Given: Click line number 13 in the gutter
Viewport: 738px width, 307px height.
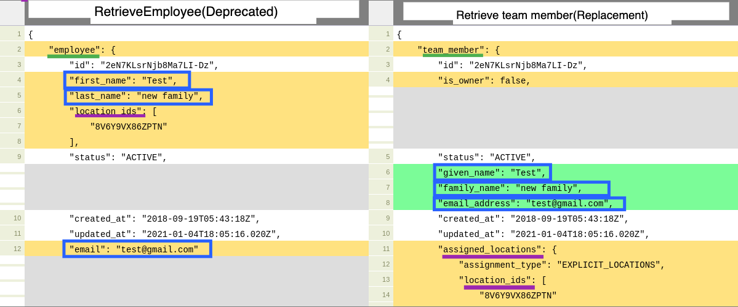Looking at the screenshot, I should click(386, 280).
